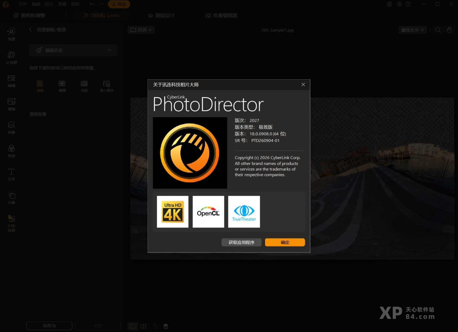Open the 最佳大小 zoom dropdown
This screenshot has width=458, height=332.
coord(412,30)
